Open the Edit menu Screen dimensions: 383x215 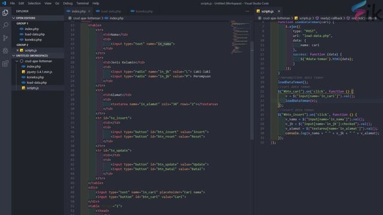(x=22, y=4)
